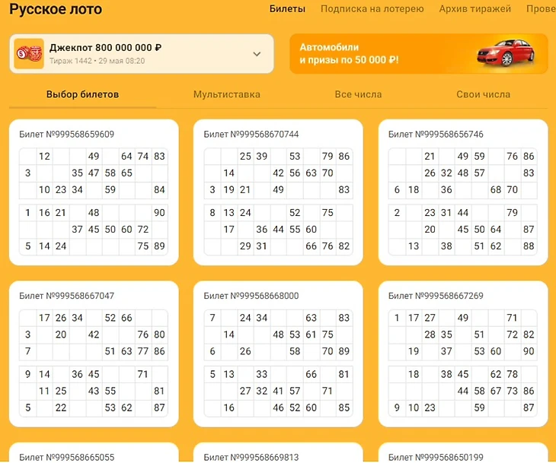Screen dimensions: 556x463
Task: Click number 90 in ticket №999568659609
Action: pos(159,213)
